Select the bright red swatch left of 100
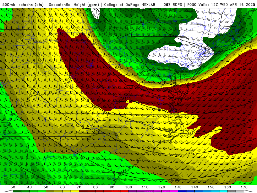This screenshot has width=257, height=193. coord(124,191)
